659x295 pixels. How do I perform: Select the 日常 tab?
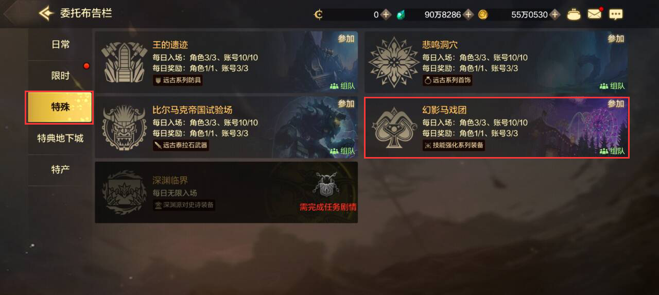60,45
